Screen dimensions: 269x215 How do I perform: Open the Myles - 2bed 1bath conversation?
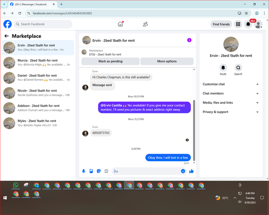(x=38, y=123)
